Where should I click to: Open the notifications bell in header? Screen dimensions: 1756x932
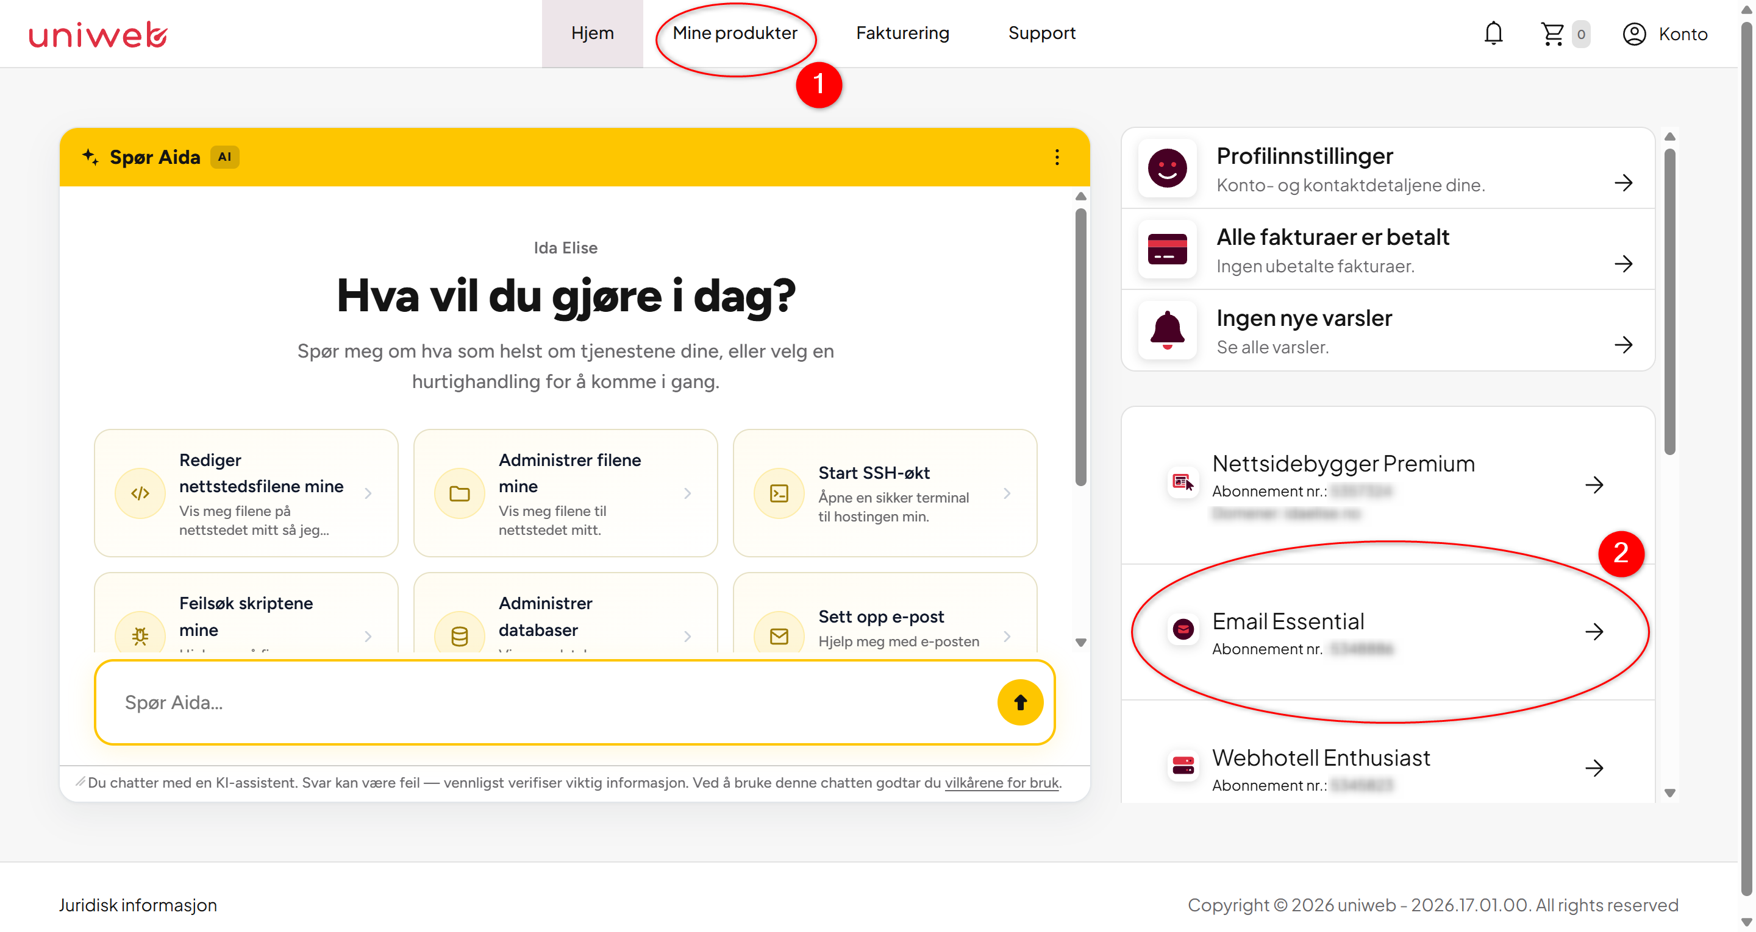[x=1493, y=34]
